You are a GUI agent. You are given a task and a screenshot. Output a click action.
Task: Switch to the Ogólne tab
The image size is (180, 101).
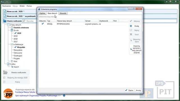click(42, 13)
